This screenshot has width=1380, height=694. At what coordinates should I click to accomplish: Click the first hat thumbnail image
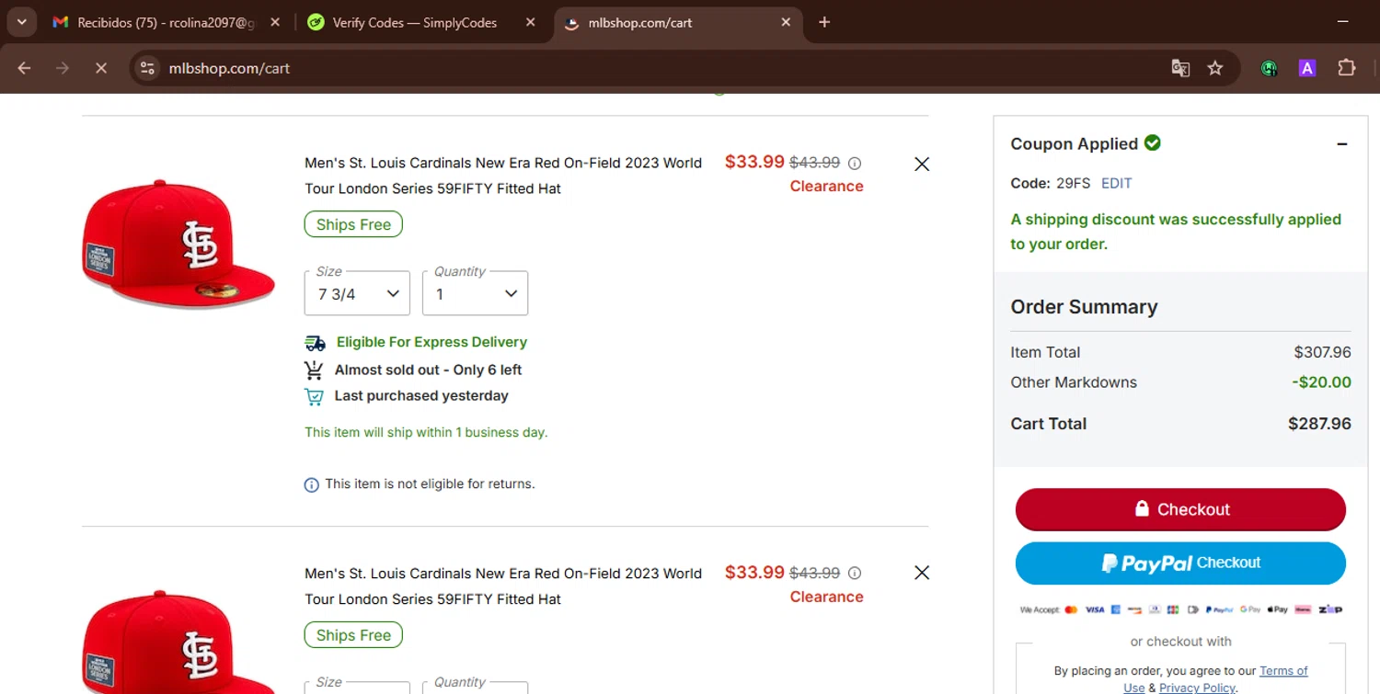pos(178,243)
